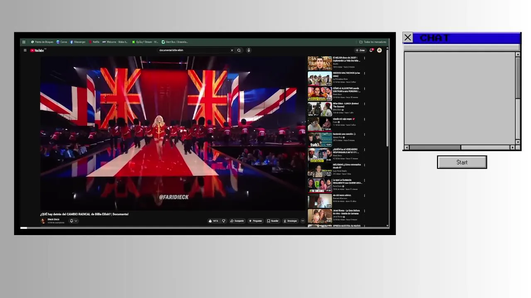
Task: Click the chat horizontal scrollbar thumb
Action: click(x=435, y=147)
